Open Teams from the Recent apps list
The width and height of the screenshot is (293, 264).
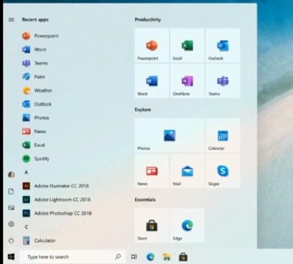pos(35,63)
